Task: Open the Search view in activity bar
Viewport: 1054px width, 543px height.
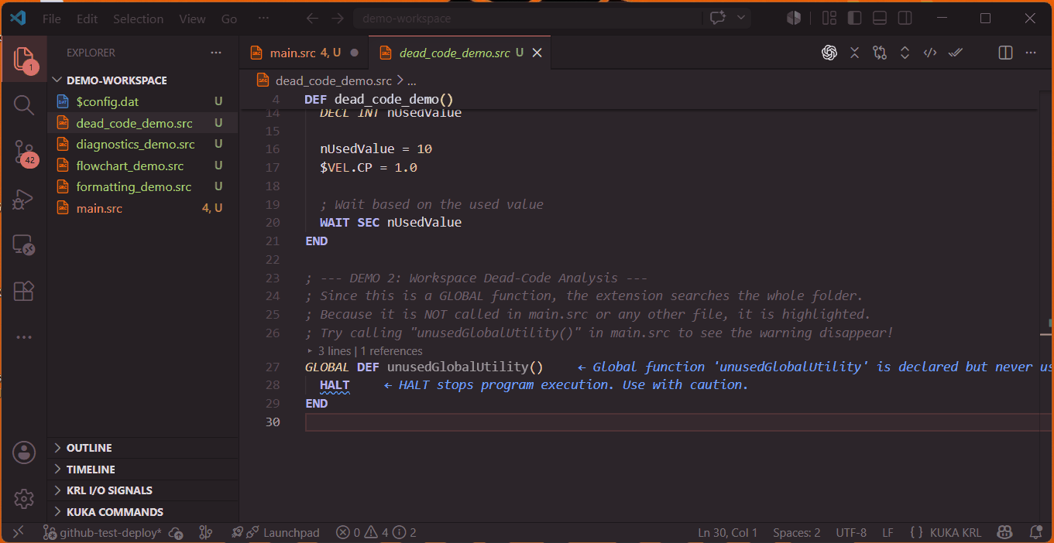Action: [x=24, y=104]
